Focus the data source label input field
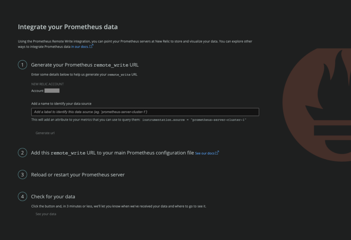This screenshot has height=240, width=351. click(x=145, y=112)
